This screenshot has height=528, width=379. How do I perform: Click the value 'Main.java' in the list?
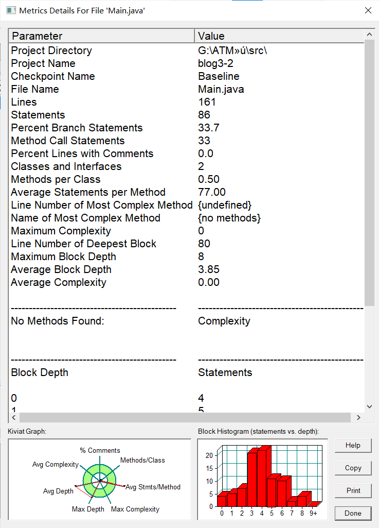coord(221,89)
